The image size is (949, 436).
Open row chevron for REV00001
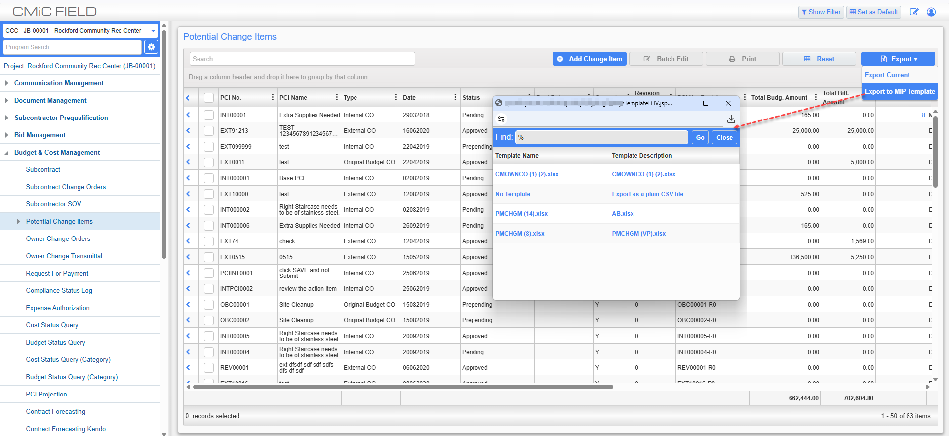tap(188, 367)
